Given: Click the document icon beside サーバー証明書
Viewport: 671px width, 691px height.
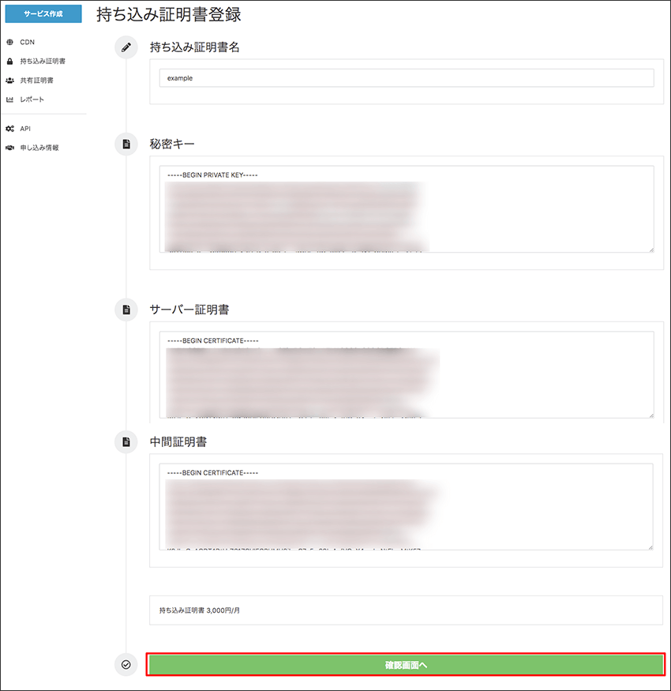Looking at the screenshot, I should [126, 310].
